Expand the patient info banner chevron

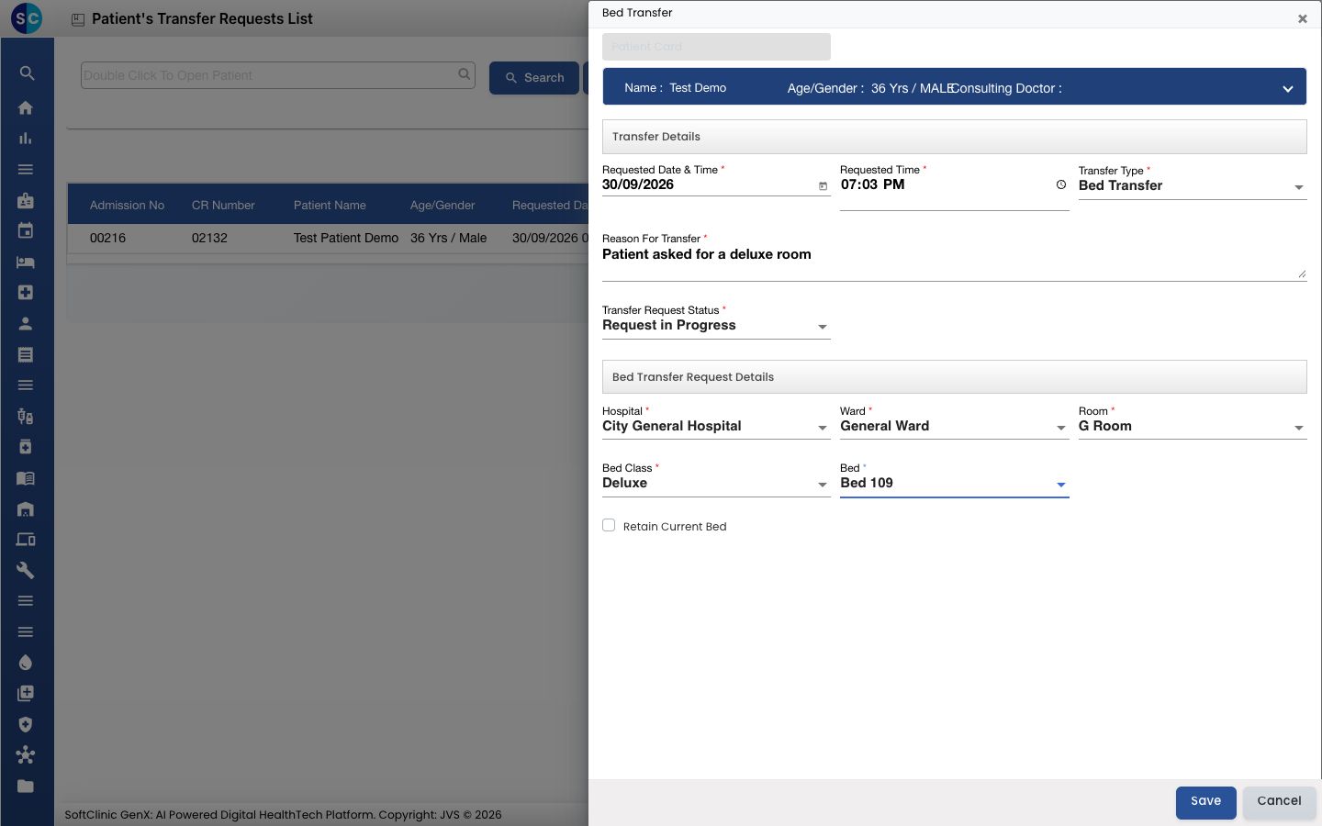coord(1288,89)
